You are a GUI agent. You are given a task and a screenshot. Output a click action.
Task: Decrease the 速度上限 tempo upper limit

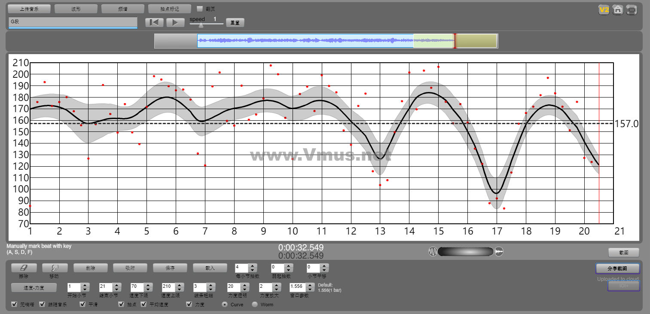178,289
